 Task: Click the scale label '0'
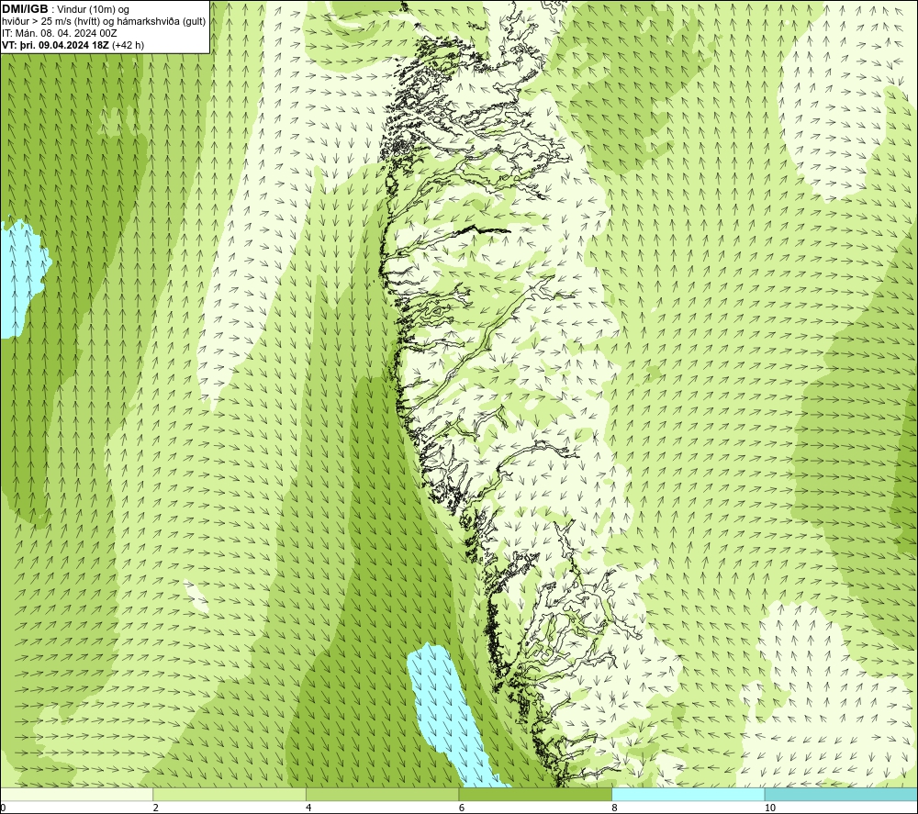coord(3,808)
